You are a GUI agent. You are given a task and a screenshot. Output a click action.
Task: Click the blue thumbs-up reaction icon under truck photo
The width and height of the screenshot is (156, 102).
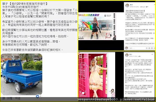(37, 96)
